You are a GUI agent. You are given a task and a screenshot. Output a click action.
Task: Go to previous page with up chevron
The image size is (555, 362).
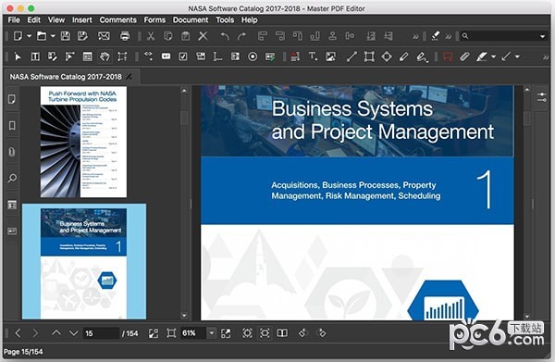pyautogui.click(x=56, y=333)
